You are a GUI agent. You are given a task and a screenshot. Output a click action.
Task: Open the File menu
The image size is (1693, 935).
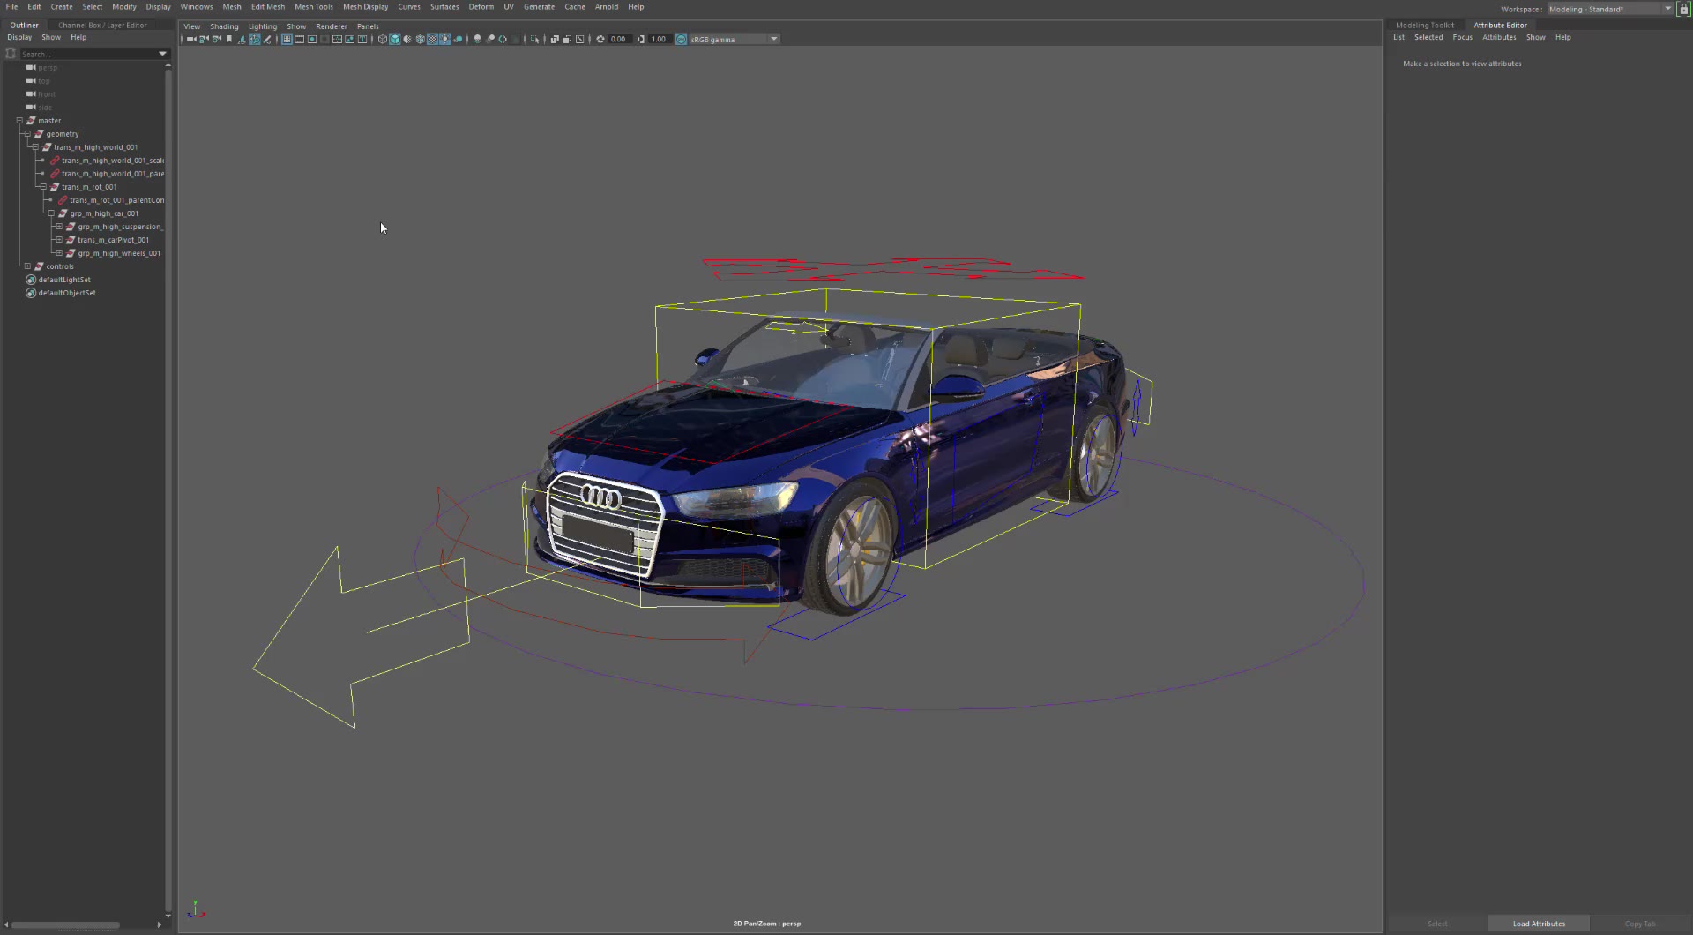(11, 7)
